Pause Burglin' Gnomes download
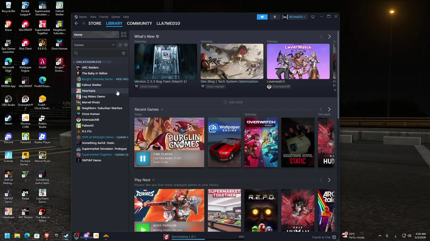The height and width of the screenshot is (241, 430). tap(143, 159)
